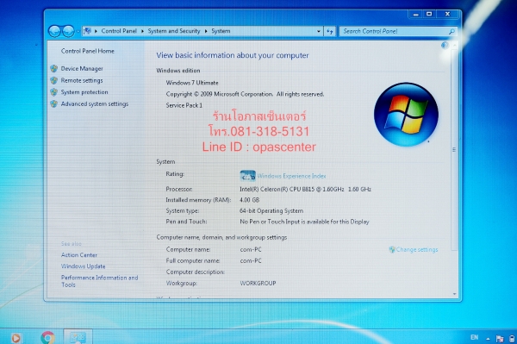The width and height of the screenshot is (517, 344).
Task: Open Performance Information and Tools link
Action: pos(100,281)
